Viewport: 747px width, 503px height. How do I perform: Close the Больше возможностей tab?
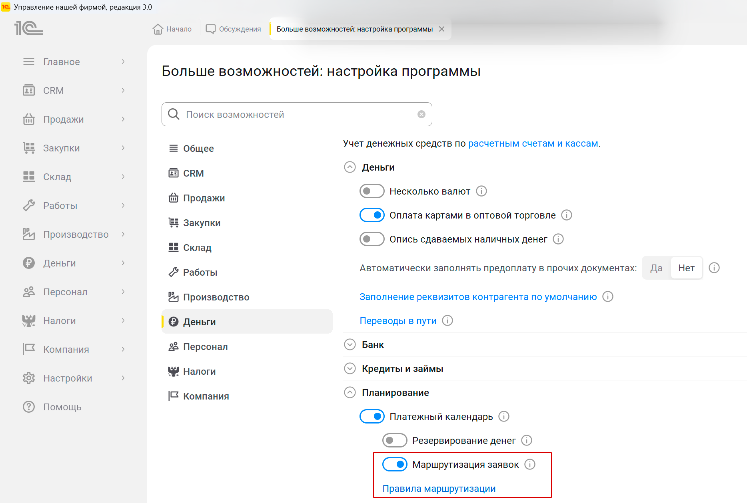441,29
